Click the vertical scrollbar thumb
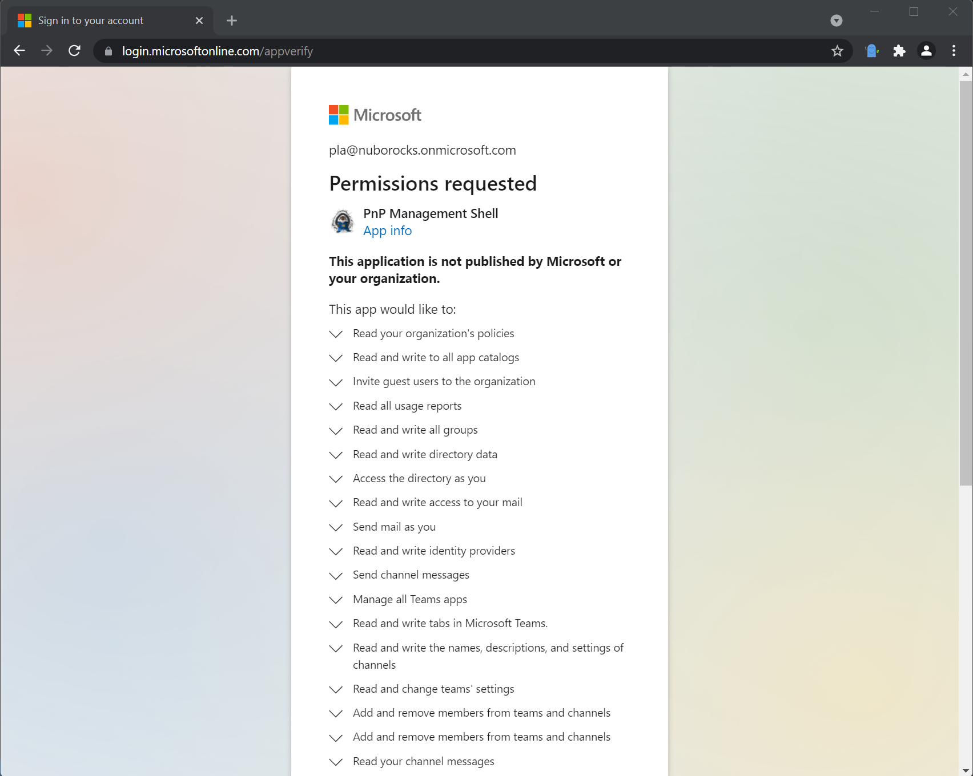 pyautogui.click(x=966, y=283)
